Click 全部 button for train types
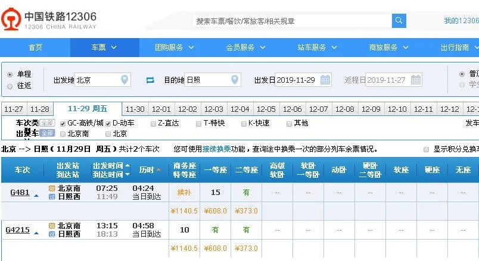Image resolution: width=479 pixels, height=261 pixels. click(47, 123)
